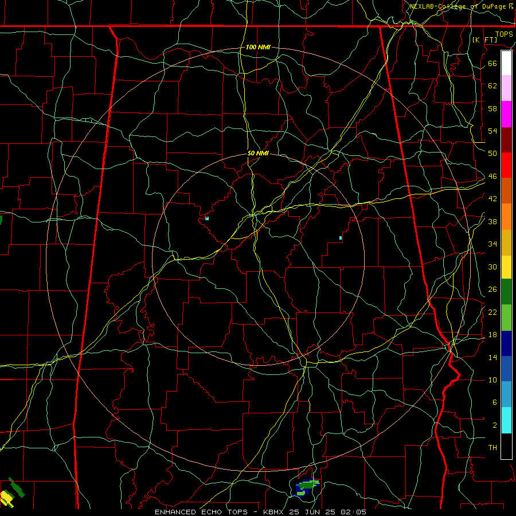Viewport: 516px width, 516px height.
Task: Click the legend value 38
Action: (492, 222)
